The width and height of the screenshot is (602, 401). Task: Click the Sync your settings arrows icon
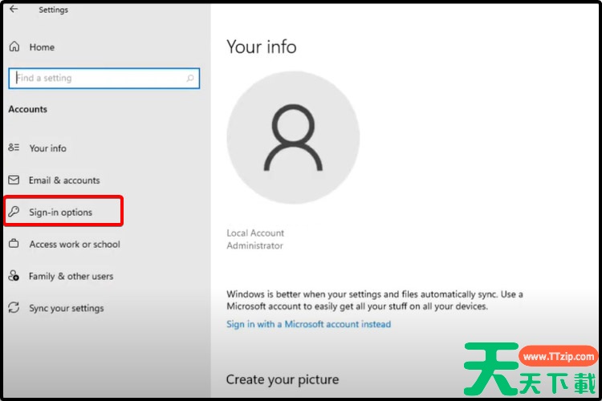[14, 307]
